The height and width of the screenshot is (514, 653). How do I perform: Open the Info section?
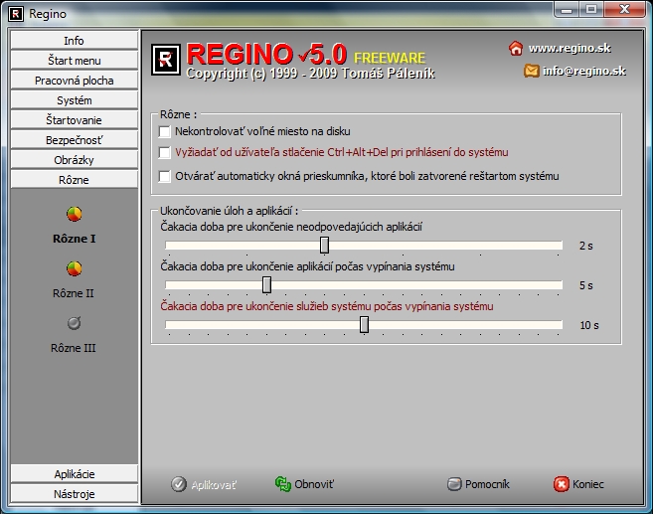tap(75, 41)
